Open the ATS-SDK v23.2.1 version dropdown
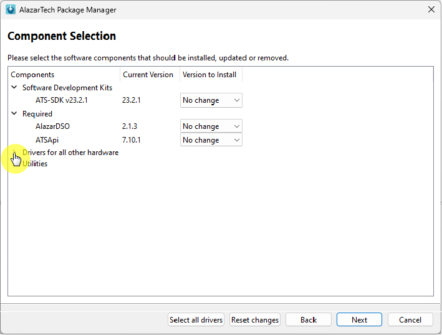 pos(211,100)
